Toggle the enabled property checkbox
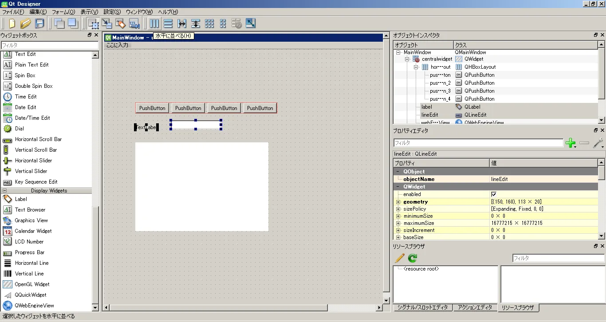 (494, 194)
